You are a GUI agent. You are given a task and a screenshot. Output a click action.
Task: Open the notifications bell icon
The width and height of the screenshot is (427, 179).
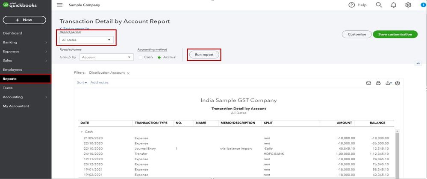(x=393, y=5)
